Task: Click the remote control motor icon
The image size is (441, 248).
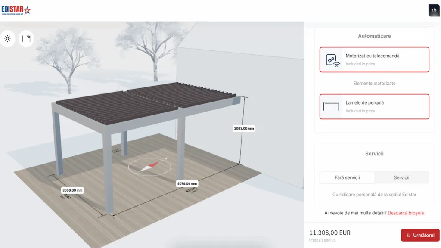Action: pyautogui.click(x=332, y=60)
